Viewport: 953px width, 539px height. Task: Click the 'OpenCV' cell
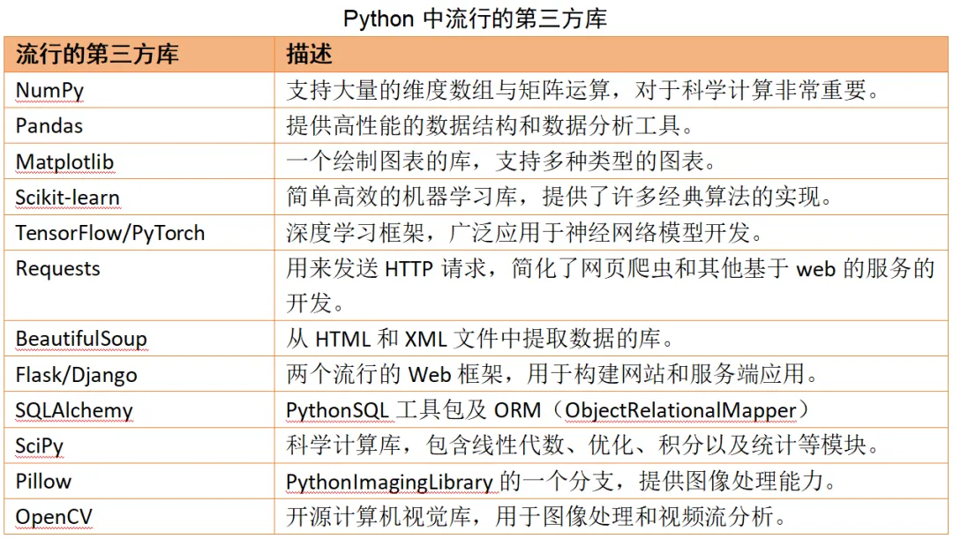coord(139,517)
